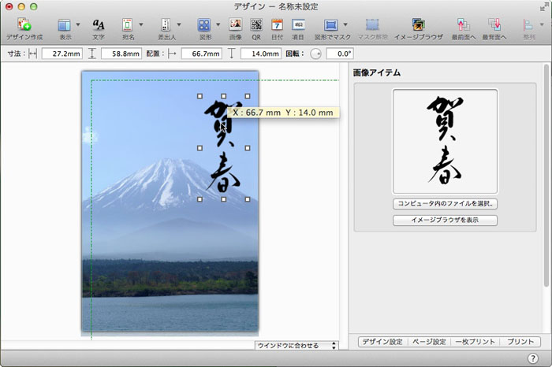Viewport: 552px width, 367px height.
Task: Click the デザイン作成 (create design) icon
Action: click(x=24, y=26)
